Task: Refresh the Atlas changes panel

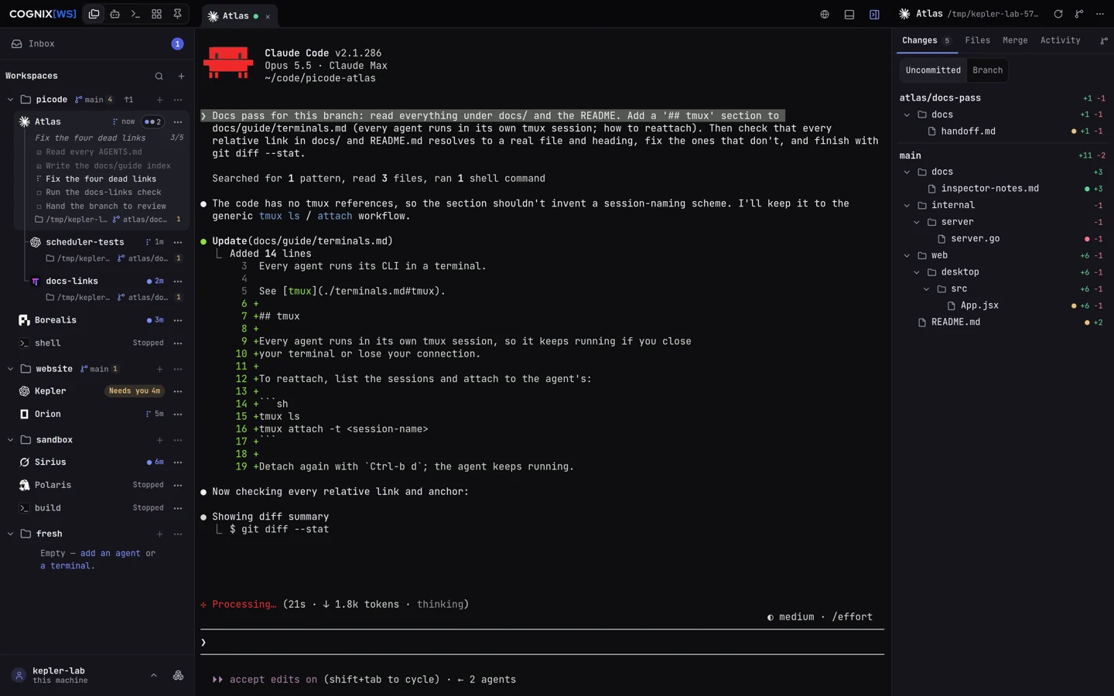Action: (x=1058, y=14)
